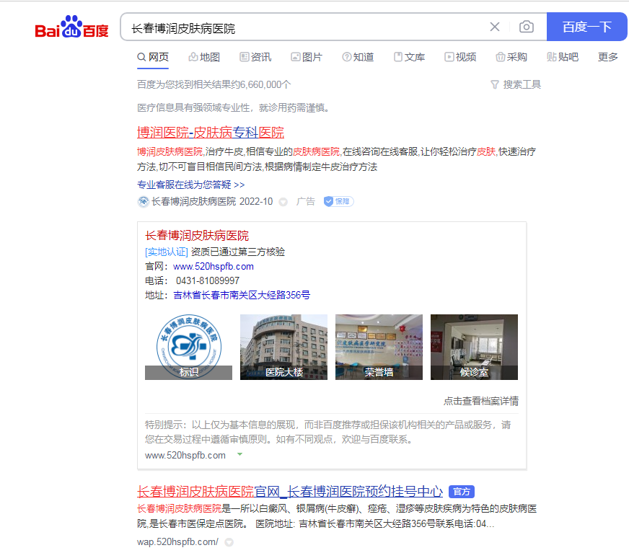Click the result count text 约6,660,000个
Image resolution: width=629 pixels, height=553 pixels.
(x=260, y=84)
